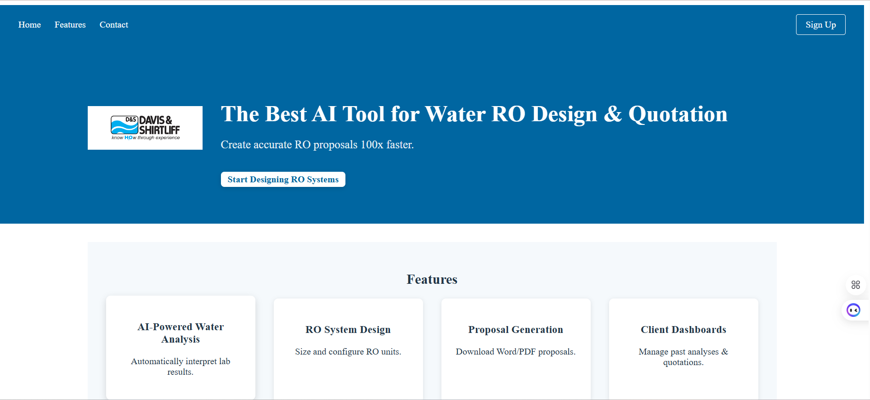Click 'Download Word/PDF proposals.' text
This screenshot has width=870, height=400.
click(515, 352)
